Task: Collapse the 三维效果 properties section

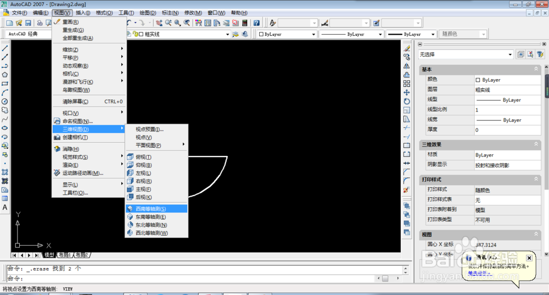Action: pyautogui.click(x=536, y=144)
